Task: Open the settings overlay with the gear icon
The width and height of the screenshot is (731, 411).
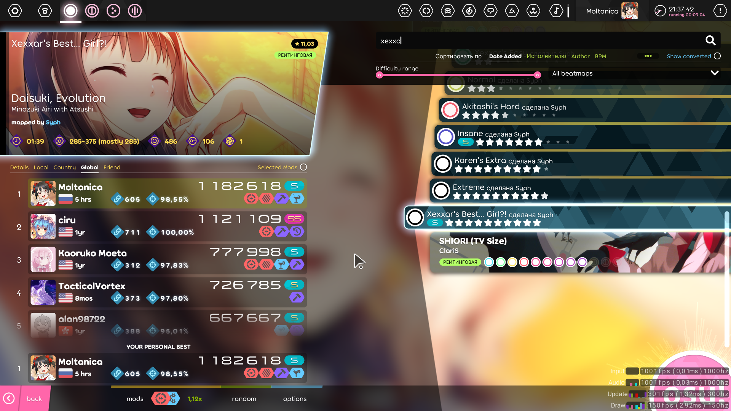Action: [15, 11]
